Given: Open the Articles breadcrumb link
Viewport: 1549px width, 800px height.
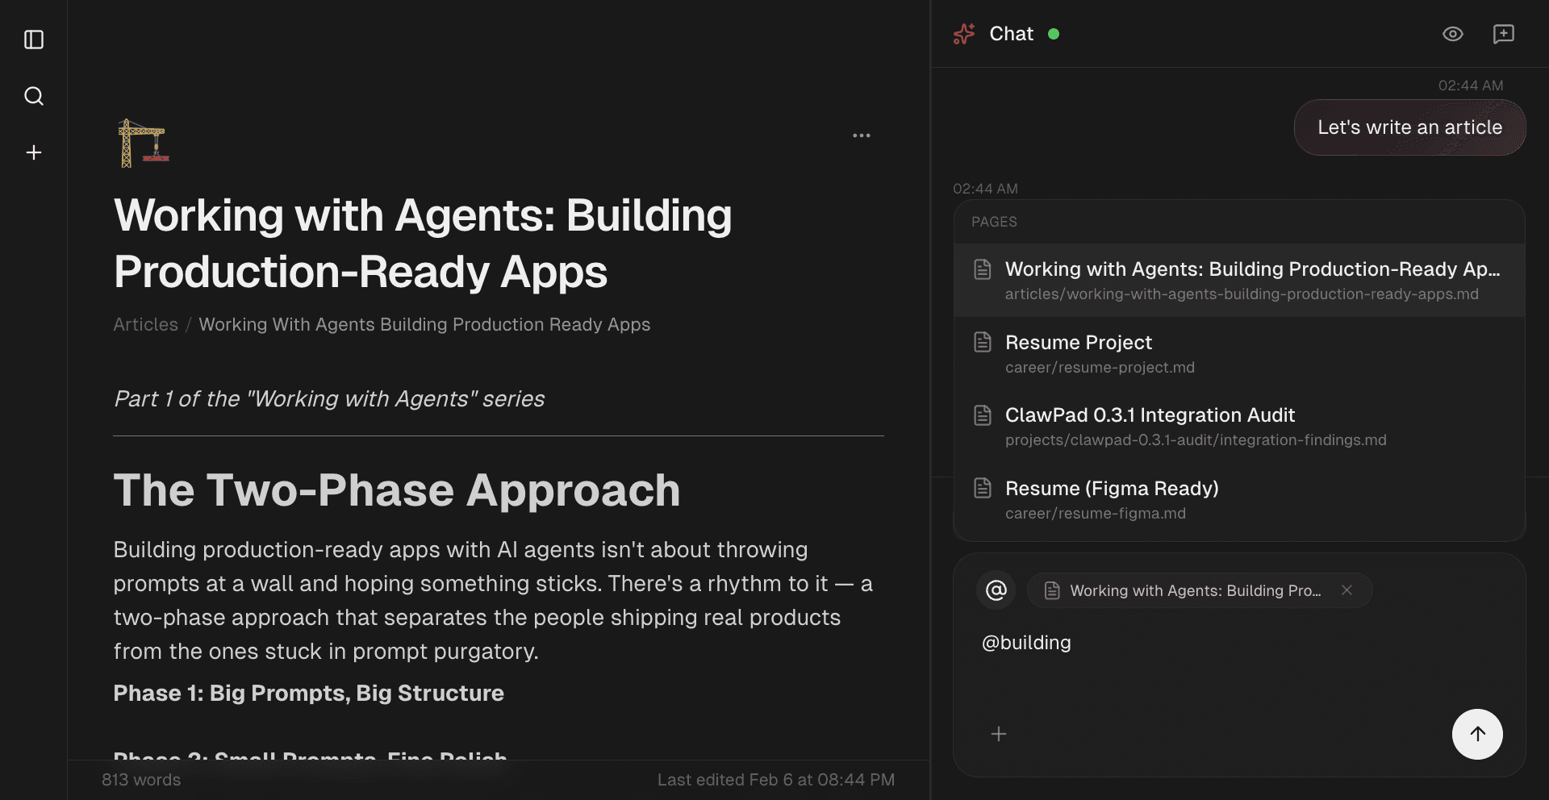Looking at the screenshot, I should [145, 324].
